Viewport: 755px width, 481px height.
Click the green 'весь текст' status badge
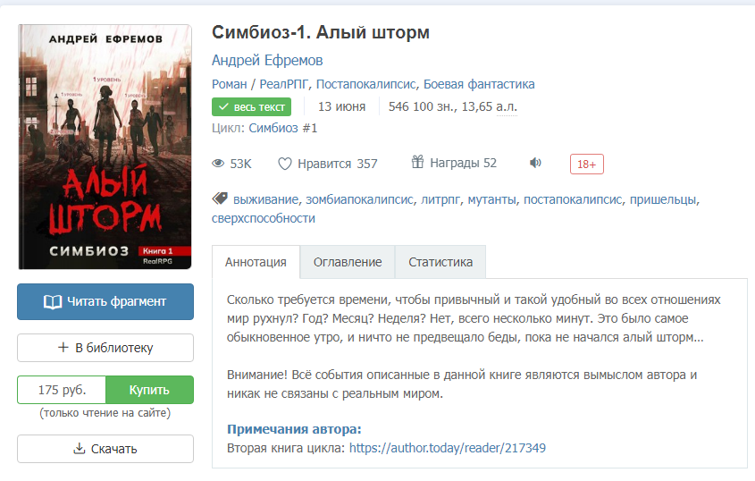(251, 107)
